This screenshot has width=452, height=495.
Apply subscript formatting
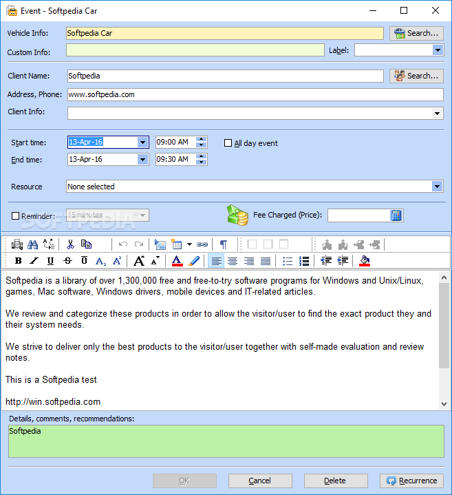(x=100, y=262)
